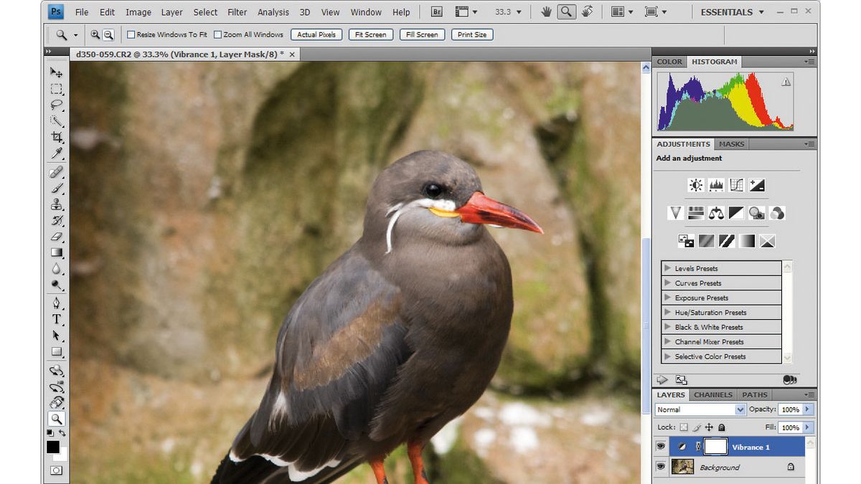Open the Filter menu

(237, 11)
